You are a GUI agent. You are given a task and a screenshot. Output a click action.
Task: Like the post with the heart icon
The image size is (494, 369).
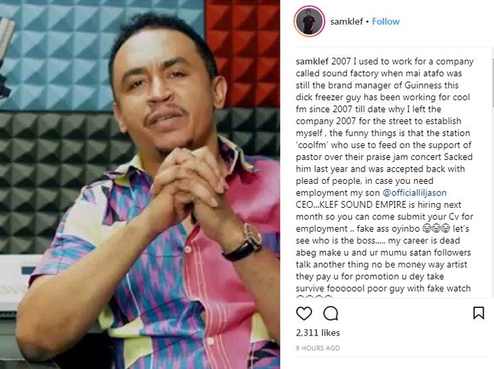click(x=304, y=313)
